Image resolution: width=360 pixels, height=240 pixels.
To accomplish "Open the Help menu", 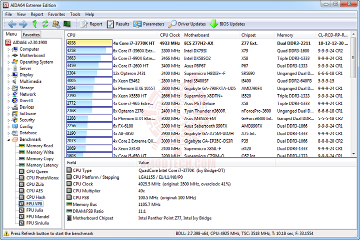I will coord(89,14).
